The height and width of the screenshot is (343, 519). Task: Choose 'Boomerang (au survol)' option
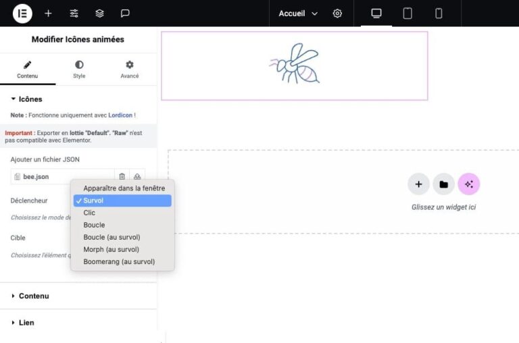click(122, 261)
